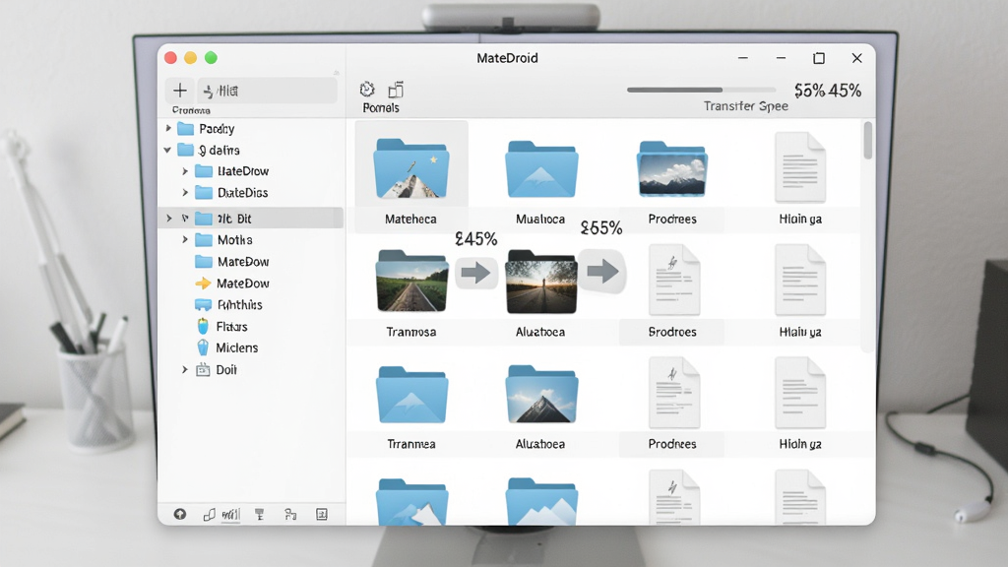
Task: Click the stacked windows icon beside the gear
Action: 396,90
